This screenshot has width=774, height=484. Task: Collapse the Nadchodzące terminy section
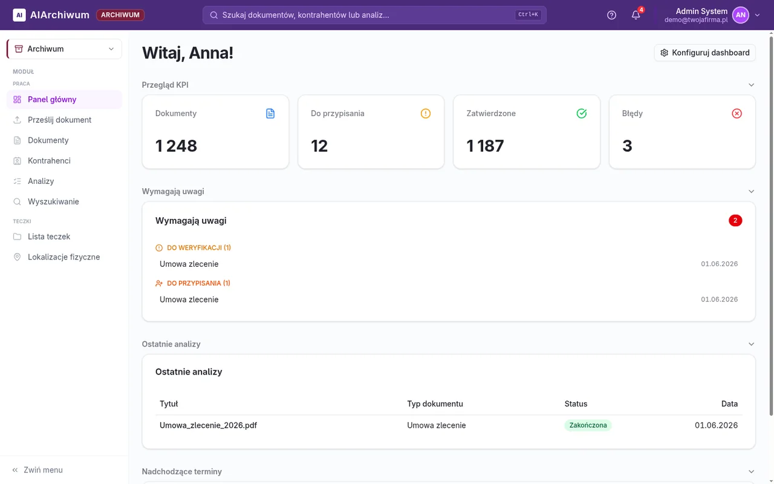pos(752,472)
